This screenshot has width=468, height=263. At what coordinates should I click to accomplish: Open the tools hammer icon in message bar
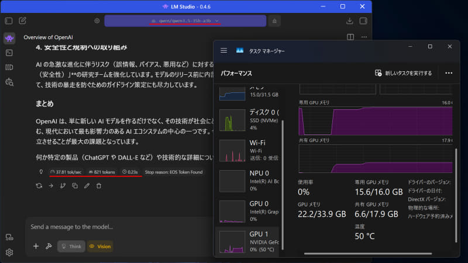[x=49, y=246]
